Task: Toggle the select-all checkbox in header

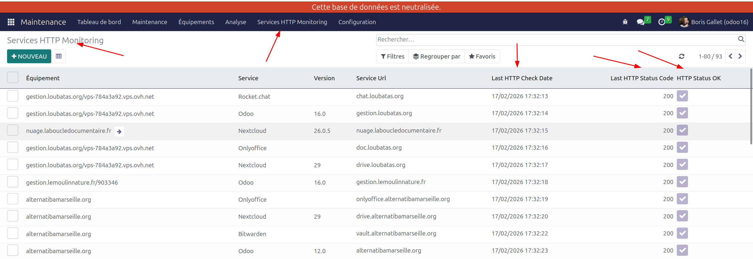Action: coord(13,78)
